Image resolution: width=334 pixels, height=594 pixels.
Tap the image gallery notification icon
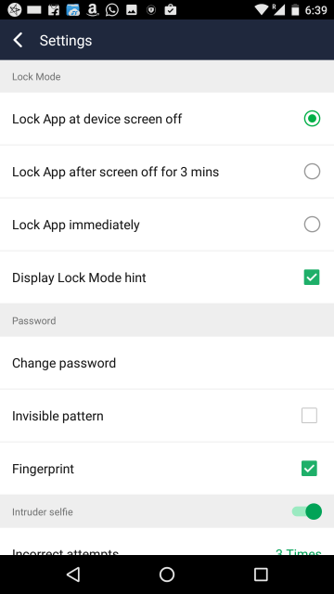pyautogui.click(x=132, y=10)
